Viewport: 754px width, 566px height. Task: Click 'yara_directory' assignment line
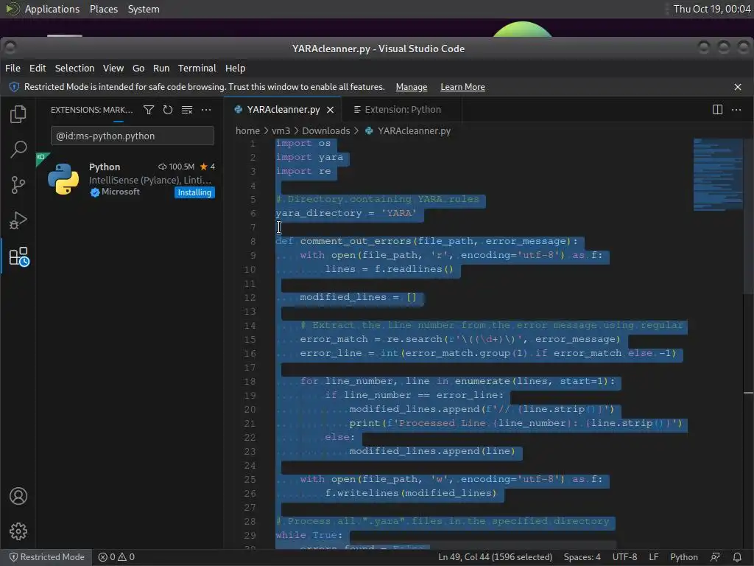click(346, 213)
